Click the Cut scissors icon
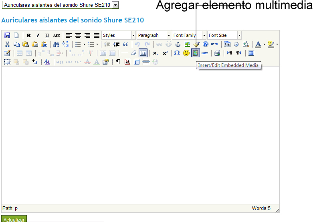The width and height of the screenshot is (313, 222). (7, 44)
